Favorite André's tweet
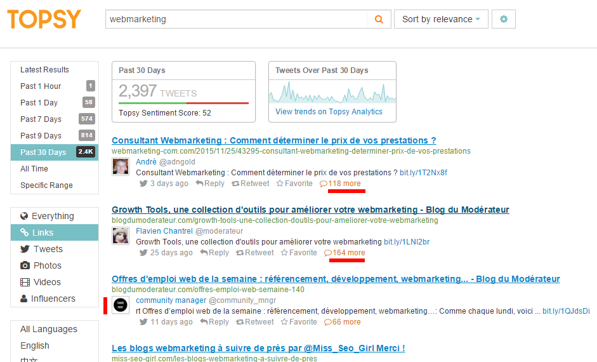Image resolution: width=597 pixels, height=362 pixels. [294, 184]
